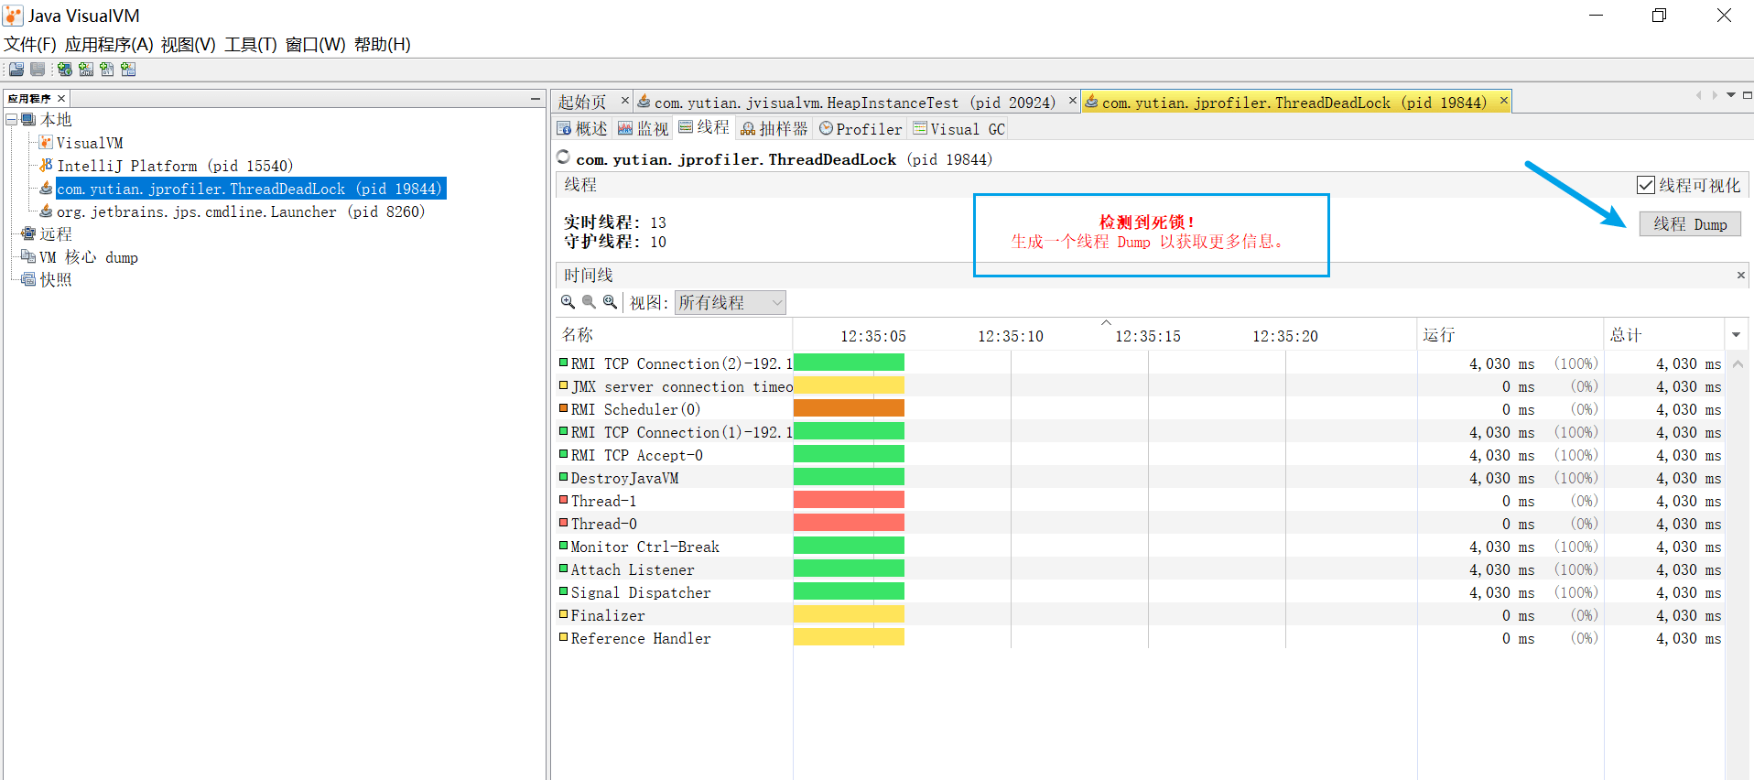The image size is (1754, 780).
Task: Click the 线程 Dump button
Action: pyautogui.click(x=1690, y=224)
